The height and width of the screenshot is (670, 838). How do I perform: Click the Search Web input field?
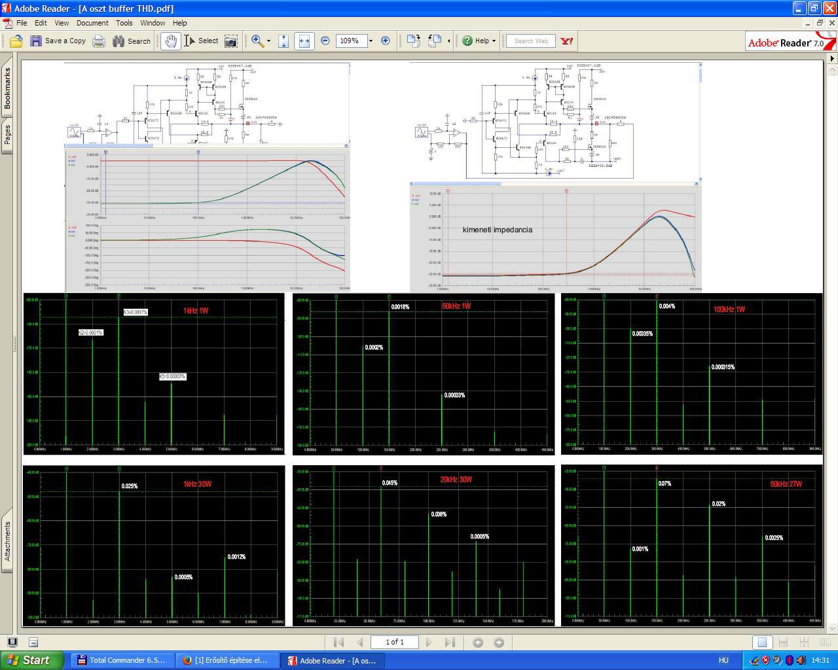531,41
